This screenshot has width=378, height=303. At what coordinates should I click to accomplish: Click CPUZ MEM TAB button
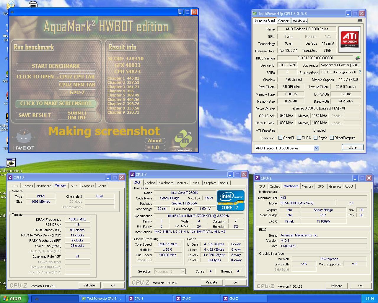click(x=77, y=85)
